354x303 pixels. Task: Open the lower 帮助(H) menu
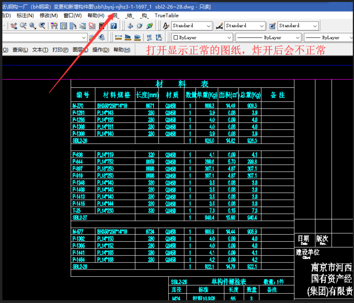point(122,50)
